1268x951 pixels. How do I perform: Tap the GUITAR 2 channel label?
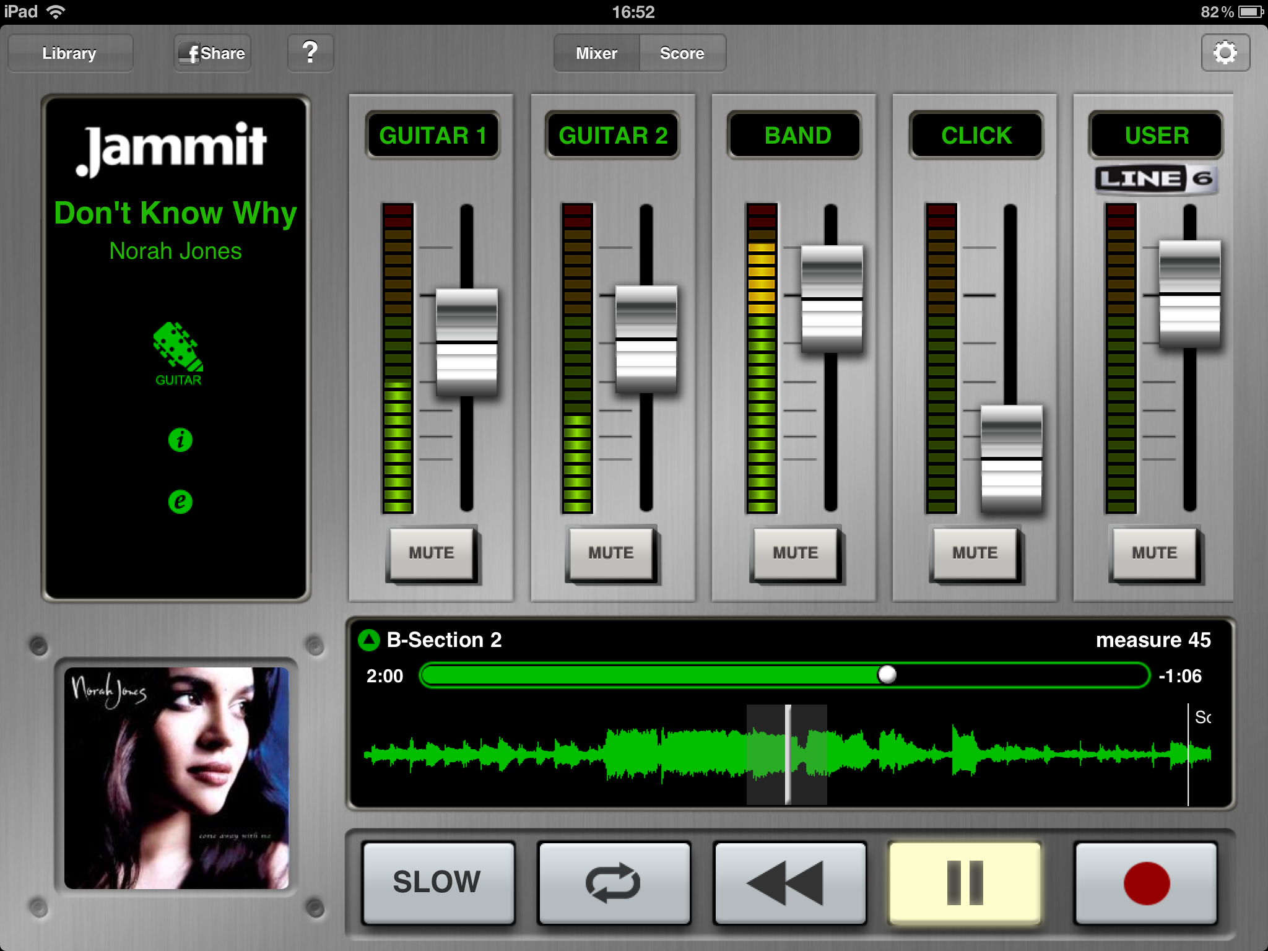[x=613, y=135]
